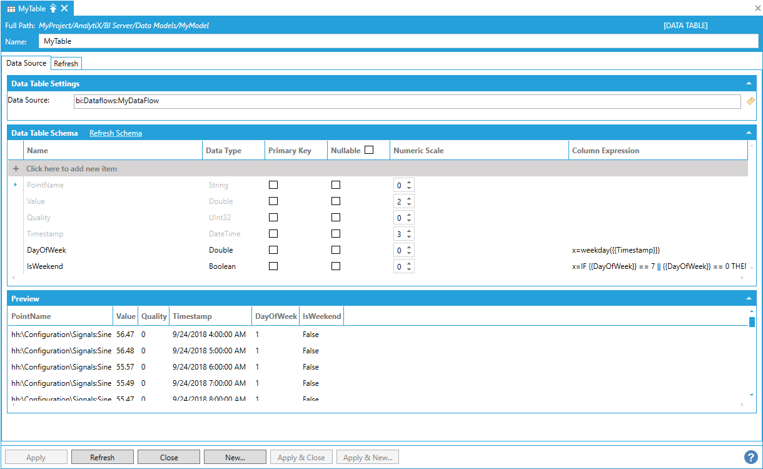Click the row indicator arrow beside PointName
Viewport: 763px width, 469px height.
click(x=15, y=185)
